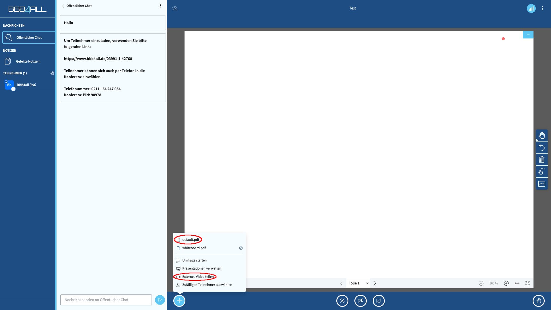Click the invitation link text in chat

pos(98,59)
